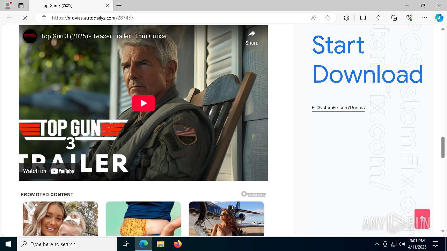Toggle Split screen view
This screenshot has width=447, height=251.
point(363,18)
